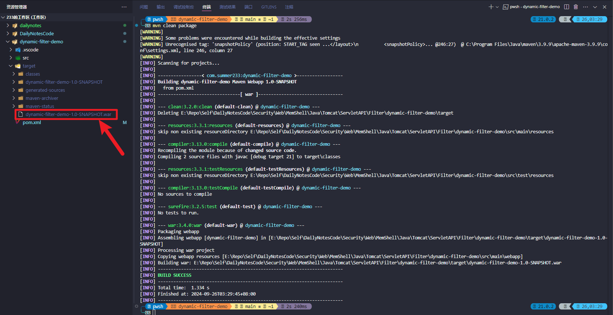Create a new terminal with plus icon
The height and width of the screenshot is (315, 613).
point(491,7)
